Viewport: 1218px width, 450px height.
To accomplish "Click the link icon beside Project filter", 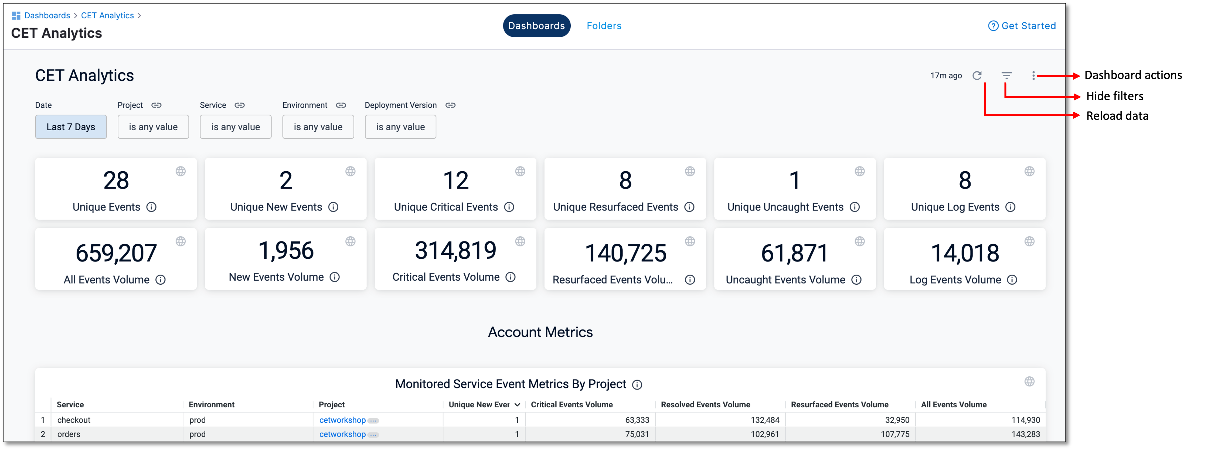I will tap(156, 105).
